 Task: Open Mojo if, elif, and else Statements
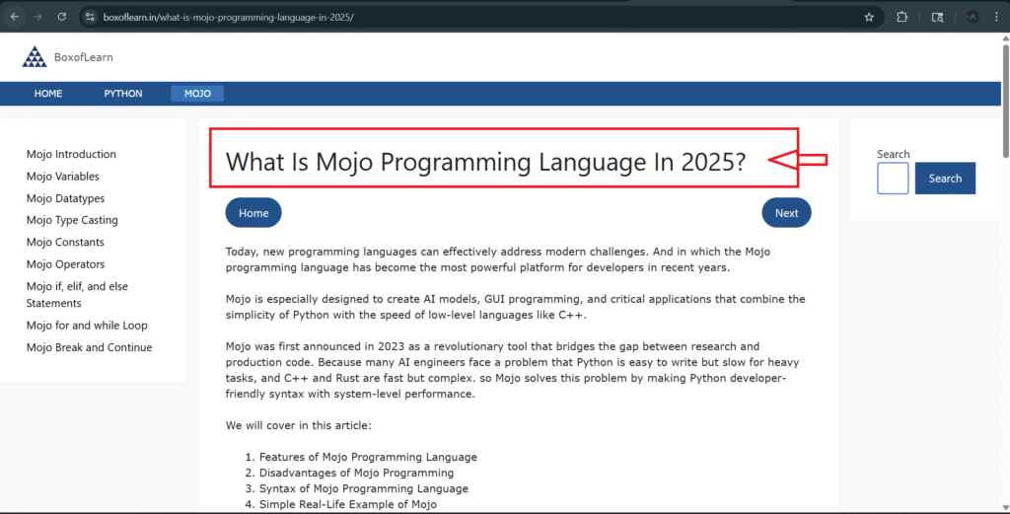(x=77, y=294)
